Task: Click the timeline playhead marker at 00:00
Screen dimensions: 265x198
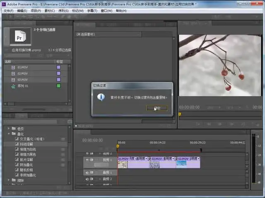Action: pyautogui.click(x=118, y=146)
